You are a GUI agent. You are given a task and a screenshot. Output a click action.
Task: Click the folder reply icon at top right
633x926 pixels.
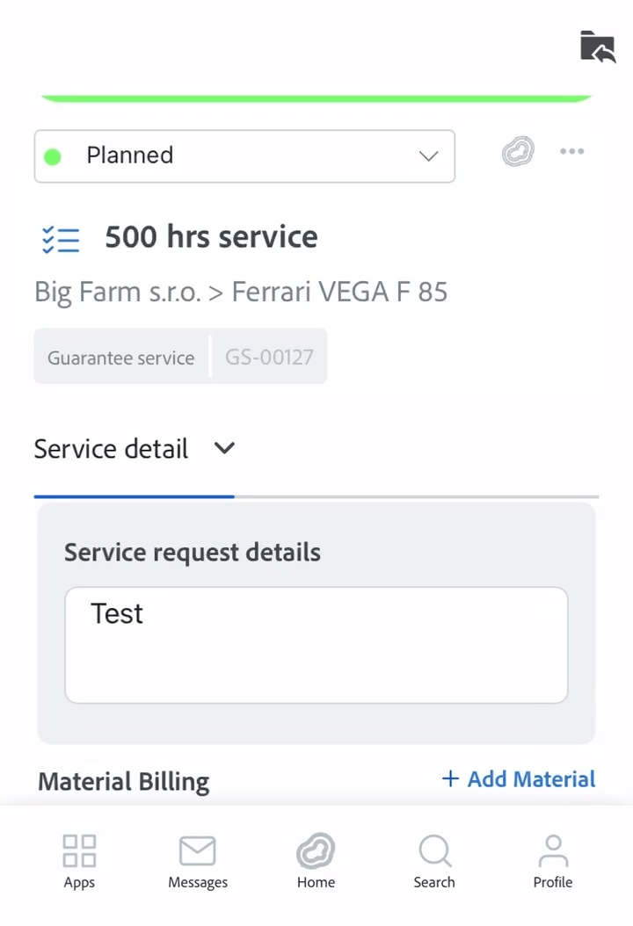coord(598,47)
